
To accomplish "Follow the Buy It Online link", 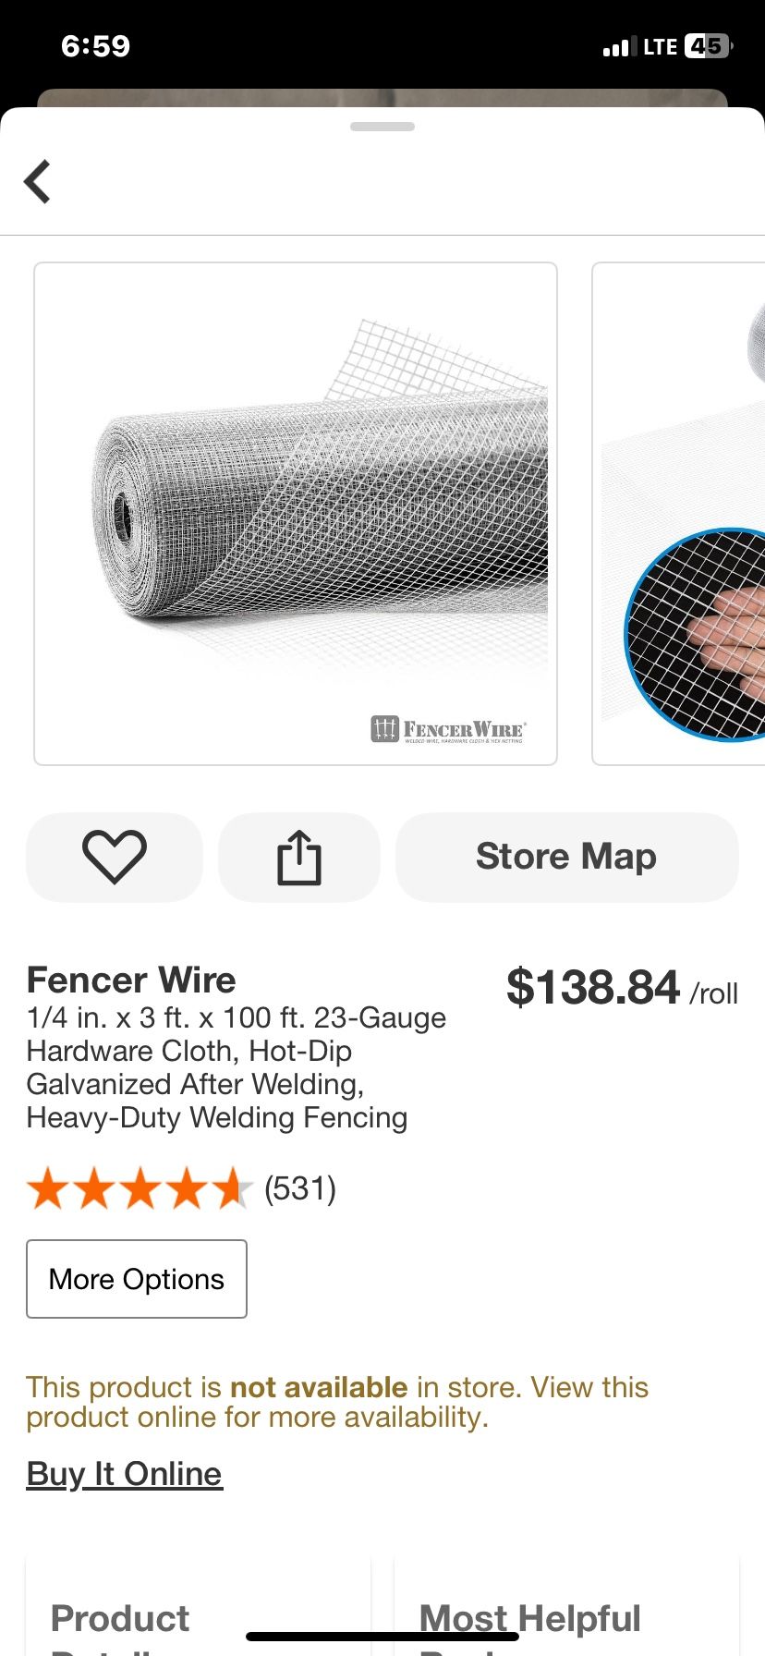I will (x=125, y=1473).
